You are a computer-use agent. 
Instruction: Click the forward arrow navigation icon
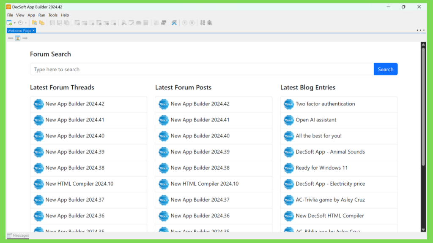click(25, 38)
